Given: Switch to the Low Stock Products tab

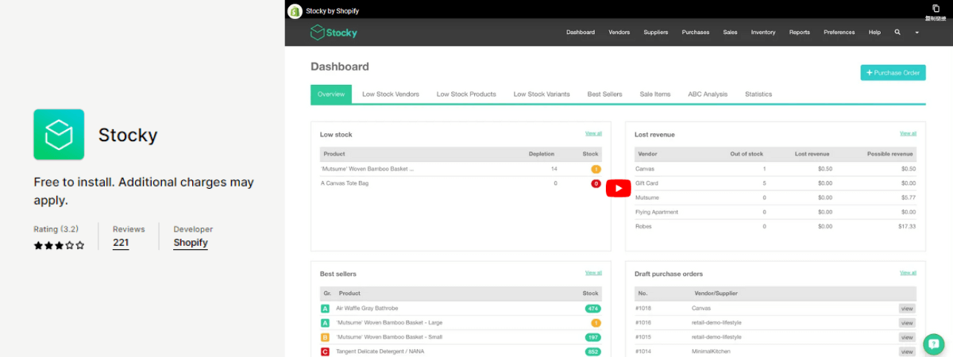Looking at the screenshot, I should (466, 94).
